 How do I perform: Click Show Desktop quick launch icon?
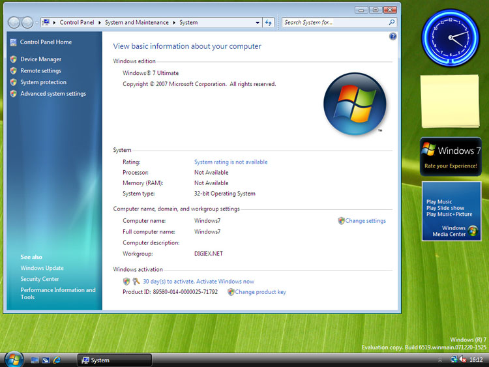tap(35, 360)
